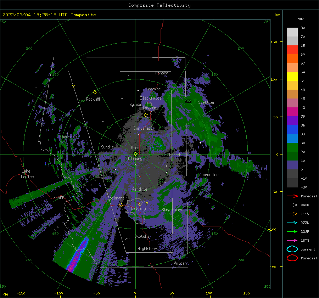This screenshot has width=319, height=298.
Task: Click the current label in legend
Action: point(308,249)
